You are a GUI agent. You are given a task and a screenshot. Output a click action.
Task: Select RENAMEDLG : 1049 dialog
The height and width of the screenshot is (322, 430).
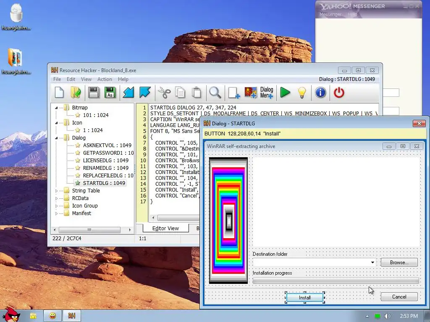coord(105,168)
